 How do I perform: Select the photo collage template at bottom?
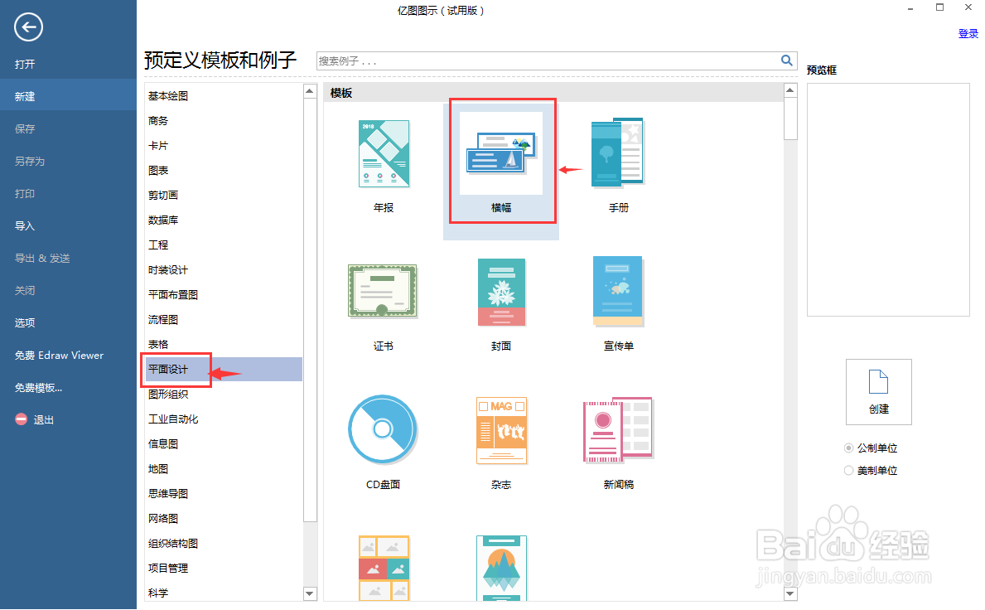coord(384,568)
